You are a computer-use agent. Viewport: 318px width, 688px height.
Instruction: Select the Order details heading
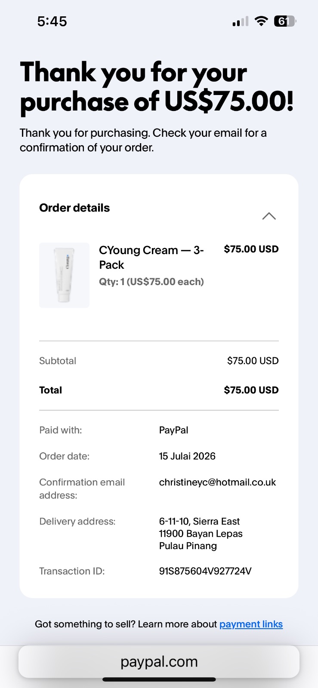pyautogui.click(x=74, y=208)
